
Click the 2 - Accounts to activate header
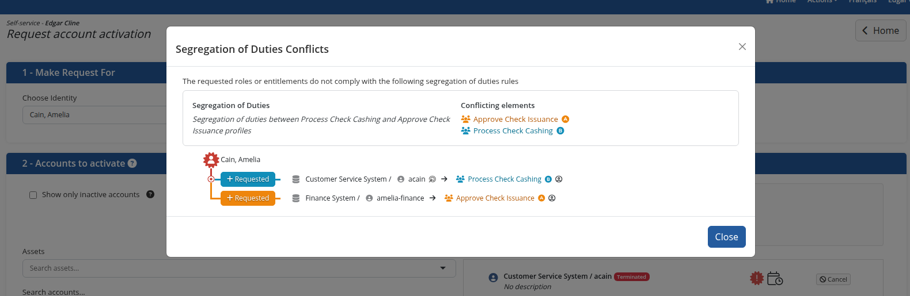click(74, 163)
